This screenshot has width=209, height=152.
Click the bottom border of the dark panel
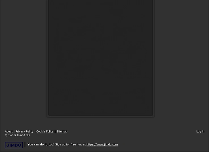coord(100,116)
